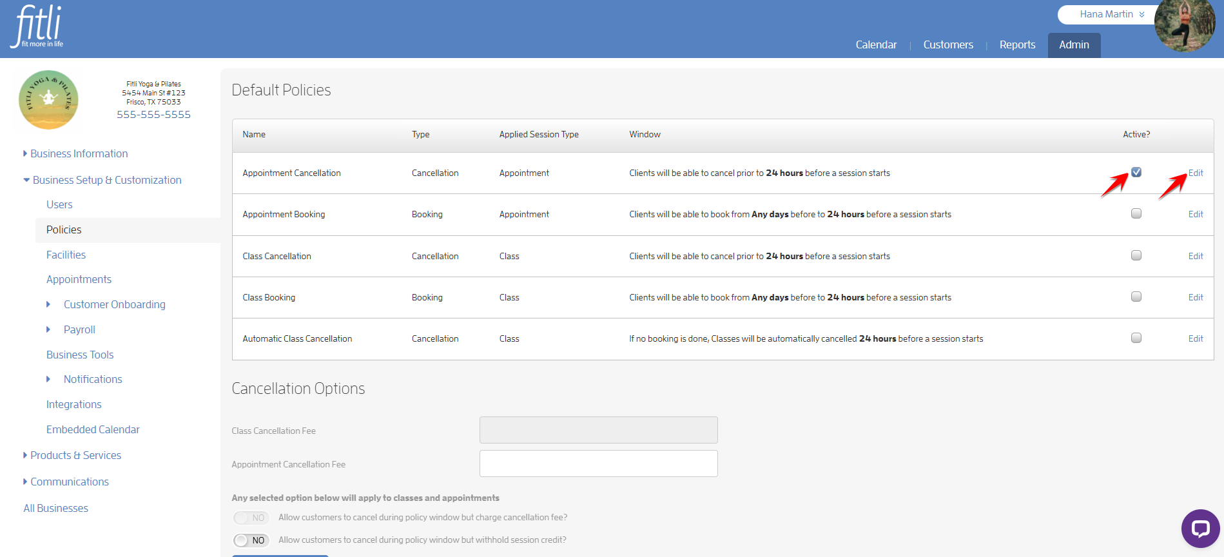Toggle charge cancellation fee switch

[251, 518]
